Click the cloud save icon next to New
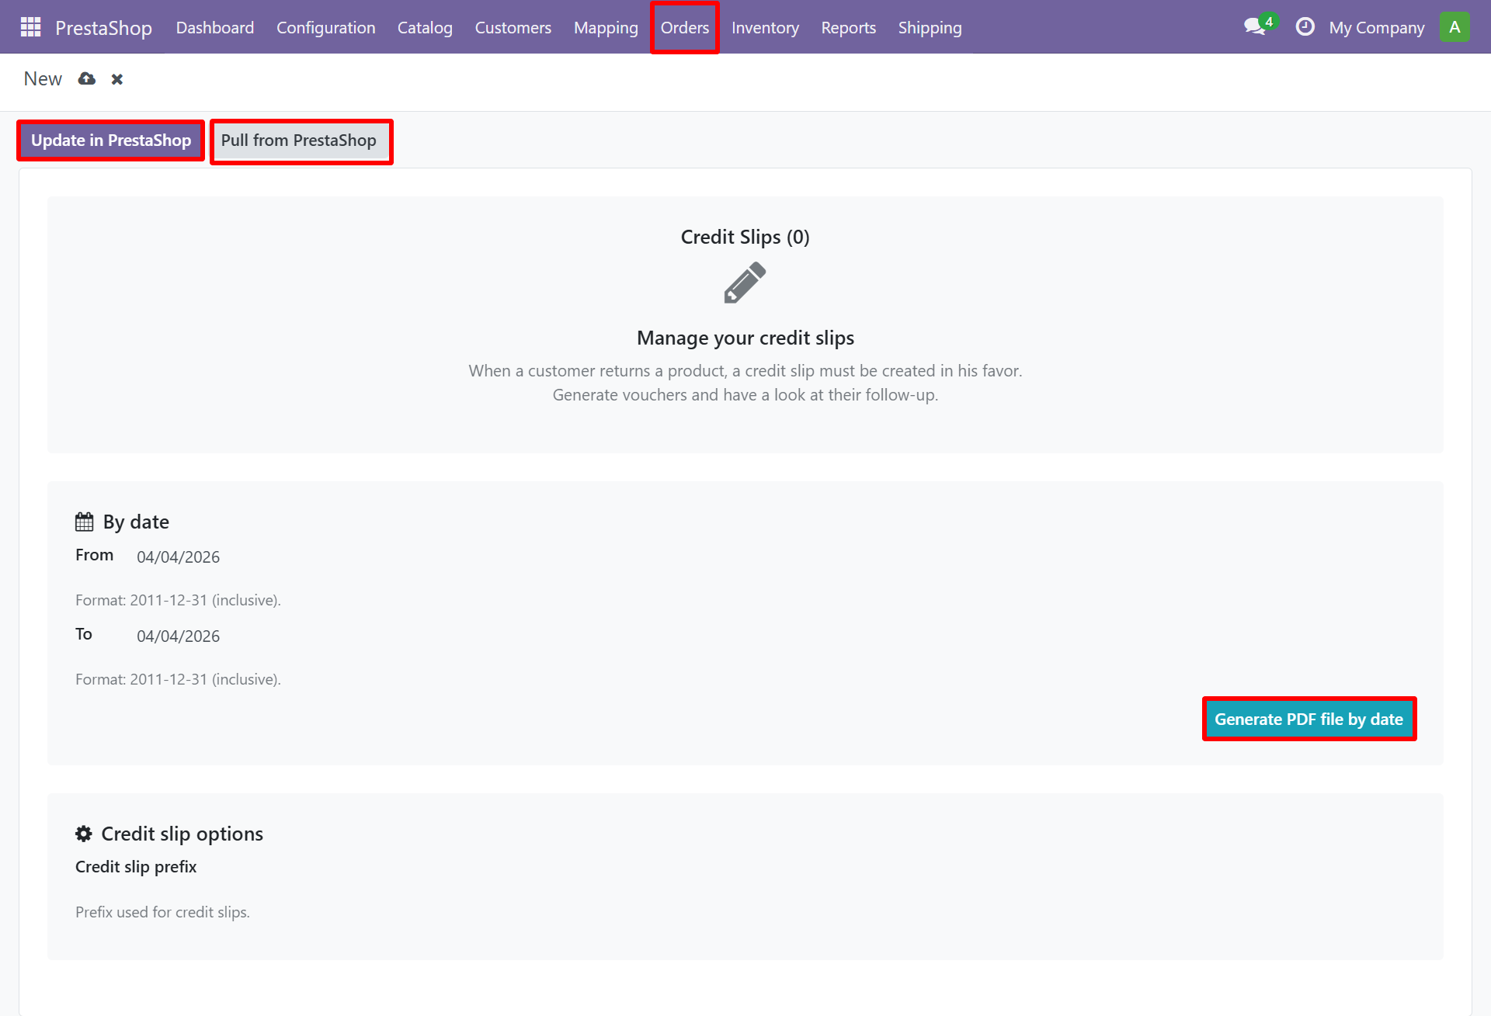 point(86,78)
